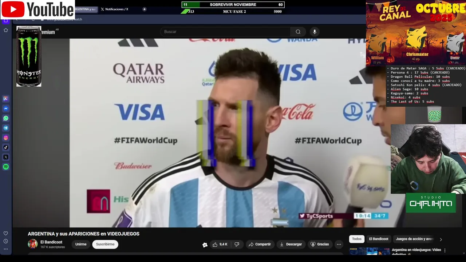Click the Descargar button

click(291, 244)
